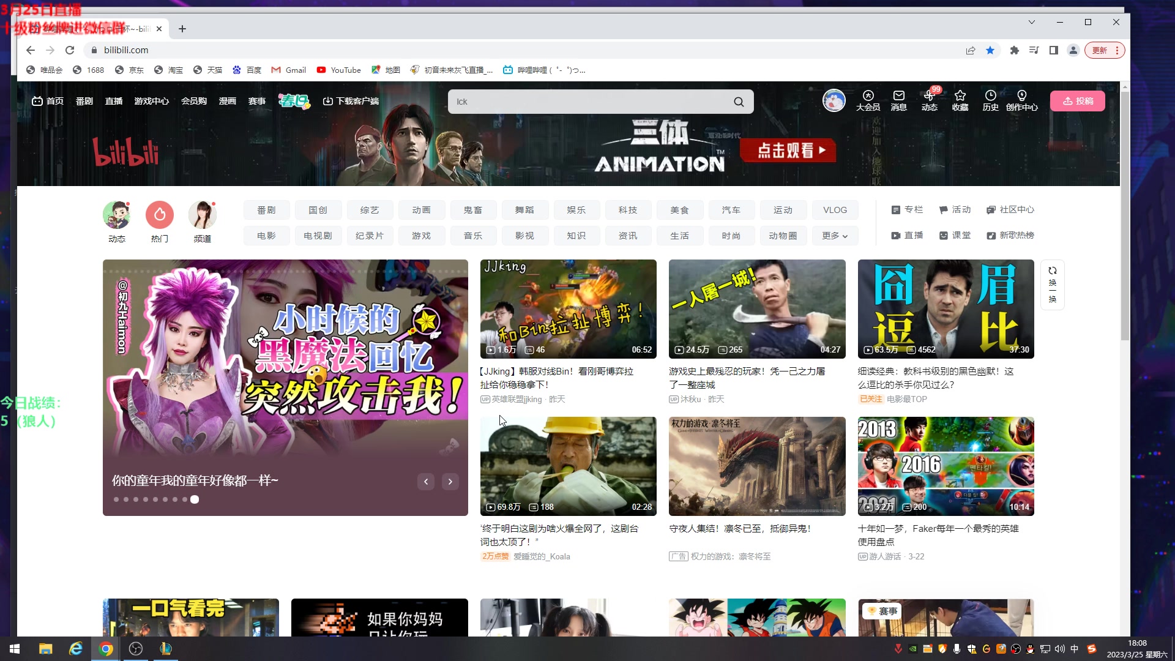The image size is (1175, 661).
Task: Expand the 更多 category dropdown
Action: coord(835,236)
